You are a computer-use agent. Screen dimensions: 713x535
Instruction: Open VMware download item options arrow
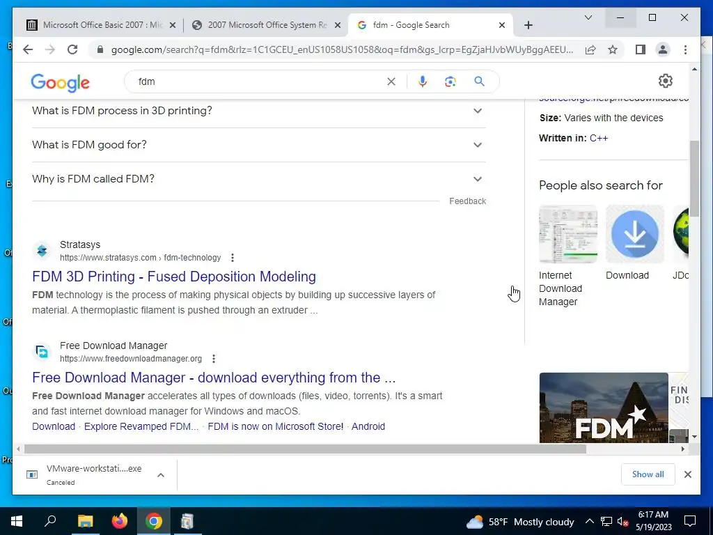pyautogui.click(x=161, y=475)
